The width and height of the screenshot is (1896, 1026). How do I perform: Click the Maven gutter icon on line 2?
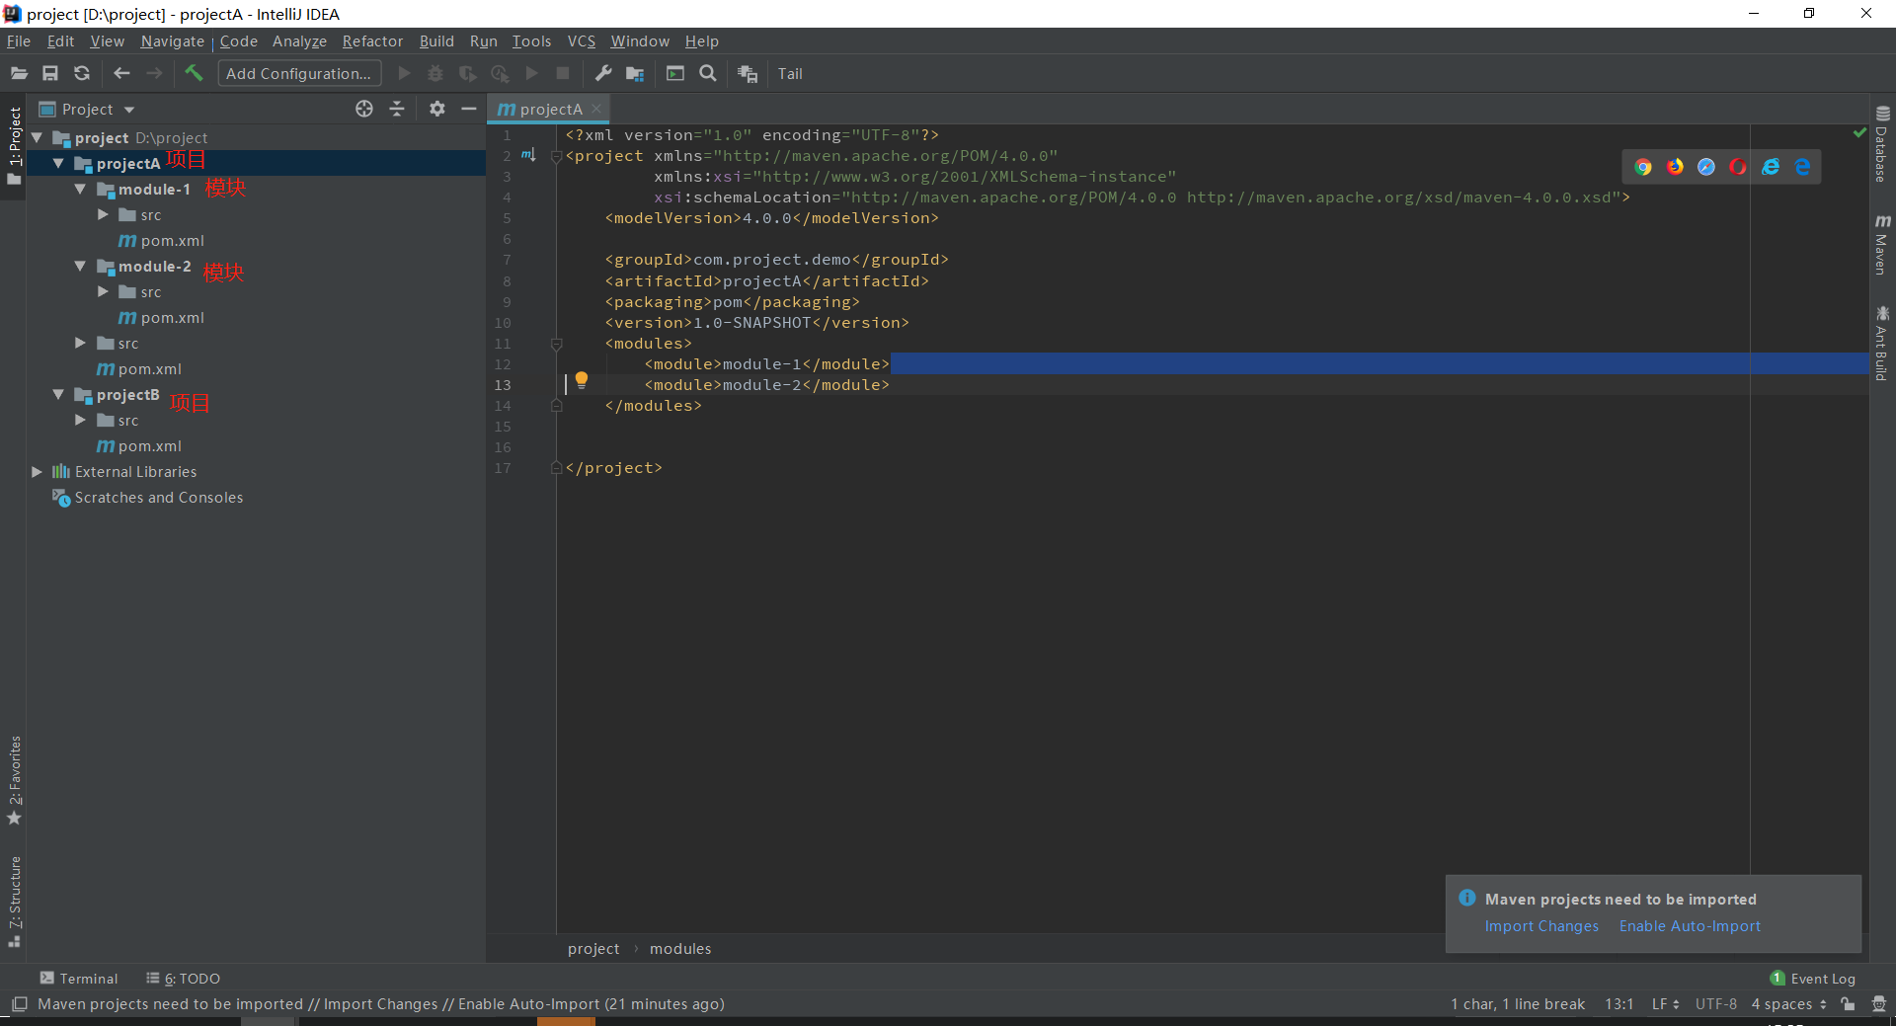click(529, 155)
